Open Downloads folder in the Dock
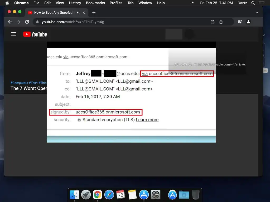 184,195
